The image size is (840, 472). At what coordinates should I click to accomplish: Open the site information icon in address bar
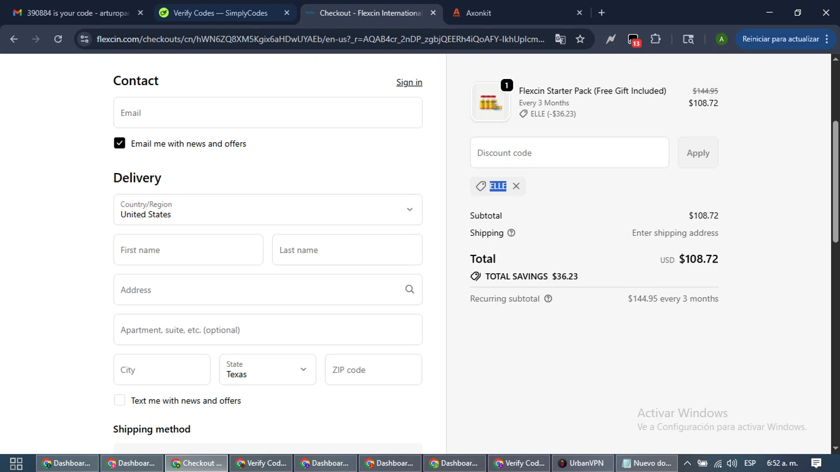tap(85, 39)
